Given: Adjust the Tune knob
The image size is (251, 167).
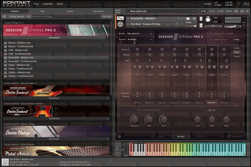Looking at the screenshot, I should tap(208, 20).
